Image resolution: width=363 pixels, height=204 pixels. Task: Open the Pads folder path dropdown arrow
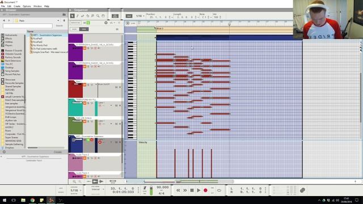point(58,20)
